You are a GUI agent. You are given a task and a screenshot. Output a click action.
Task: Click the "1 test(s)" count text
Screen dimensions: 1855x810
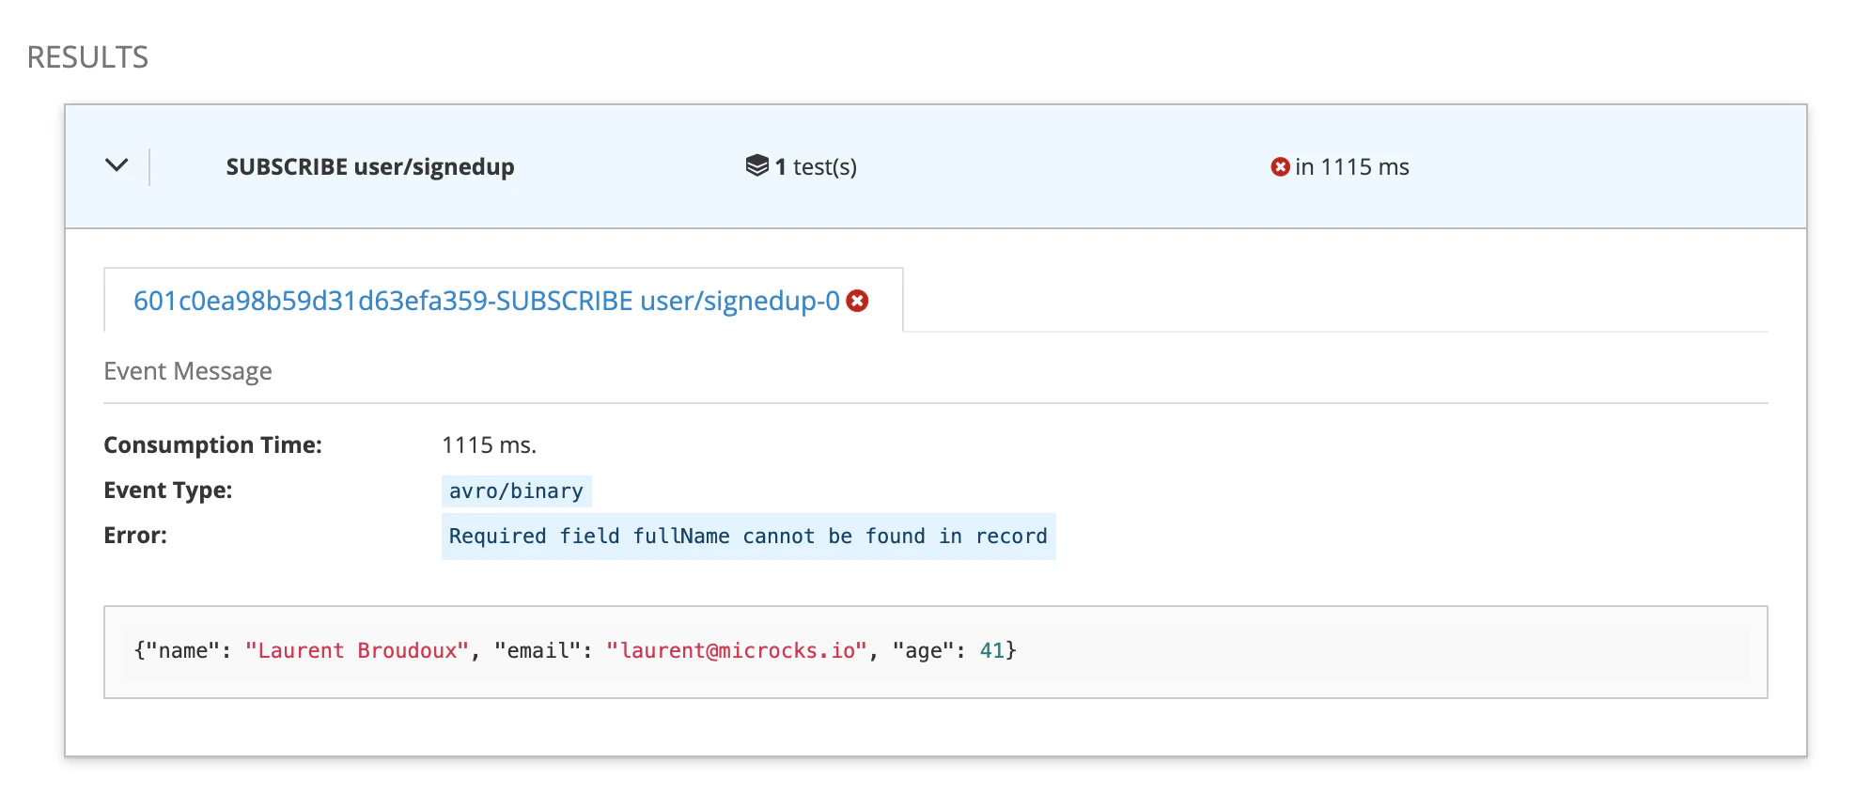pyautogui.click(x=816, y=167)
